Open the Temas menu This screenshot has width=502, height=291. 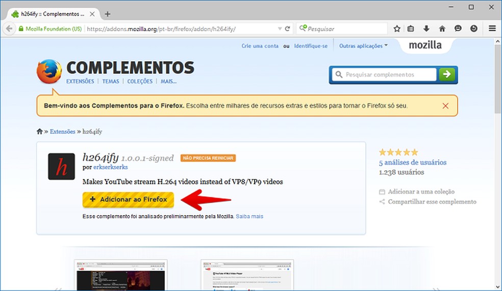[x=111, y=82]
